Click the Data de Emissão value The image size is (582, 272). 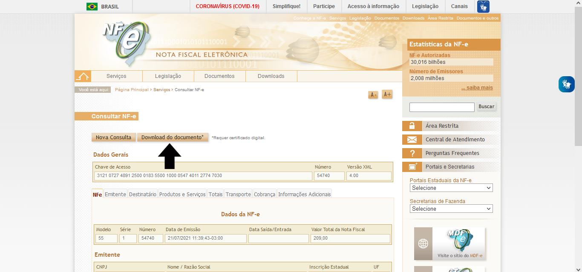[205, 238]
